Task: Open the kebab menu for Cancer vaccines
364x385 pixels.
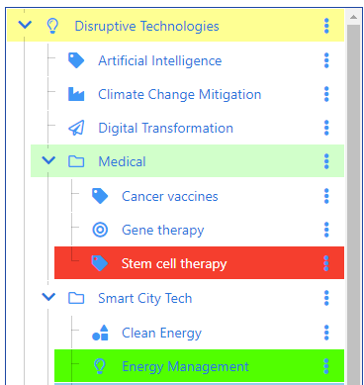Action: pyautogui.click(x=326, y=196)
